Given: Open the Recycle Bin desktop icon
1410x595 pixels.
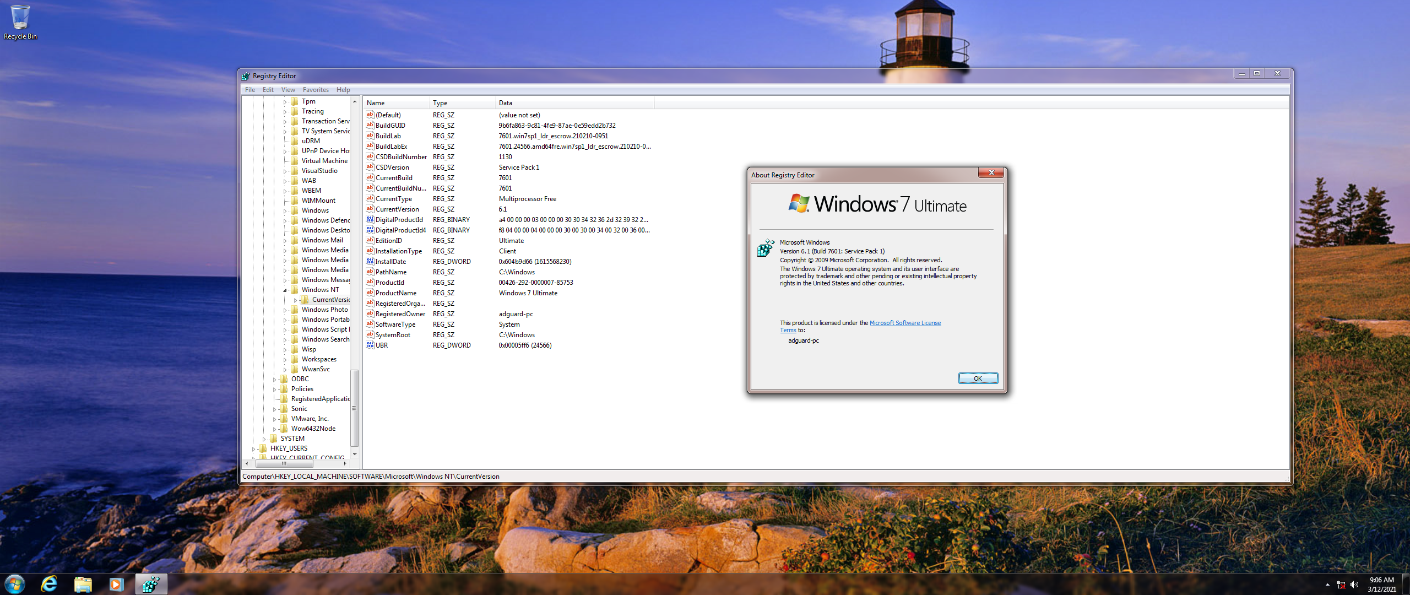Looking at the screenshot, I should pyautogui.click(x=20, y=22).
